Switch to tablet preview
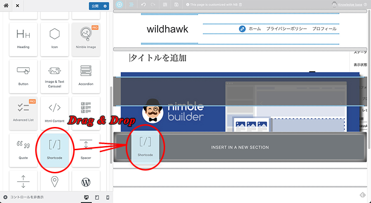The width and height of the screenshot is (371, 203). (x=97, y=197)
